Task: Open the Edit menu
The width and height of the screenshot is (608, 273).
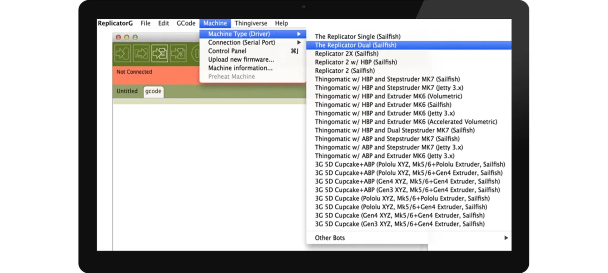Action: (x=163, y=23)
